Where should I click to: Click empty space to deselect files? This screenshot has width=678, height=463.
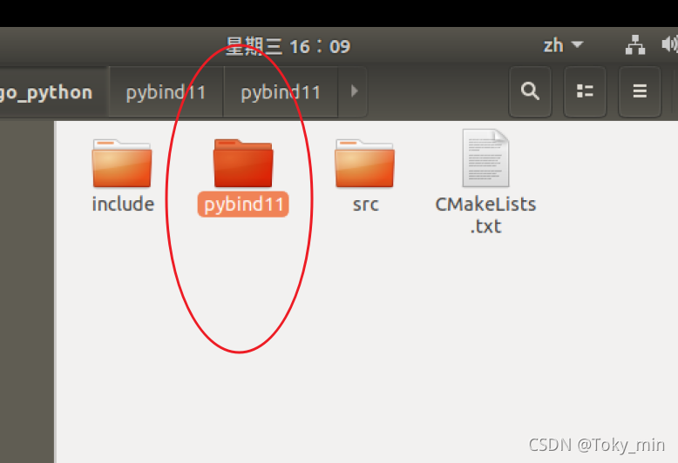click(432, 346)
